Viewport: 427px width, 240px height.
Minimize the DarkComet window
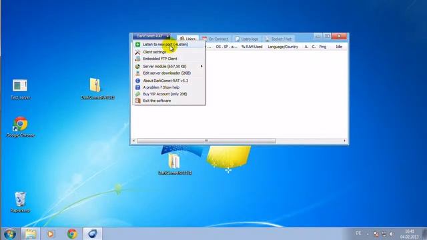pos(318,36)
